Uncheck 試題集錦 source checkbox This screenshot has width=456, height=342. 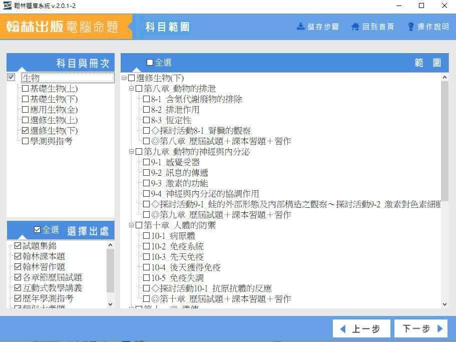coord(18,246)
